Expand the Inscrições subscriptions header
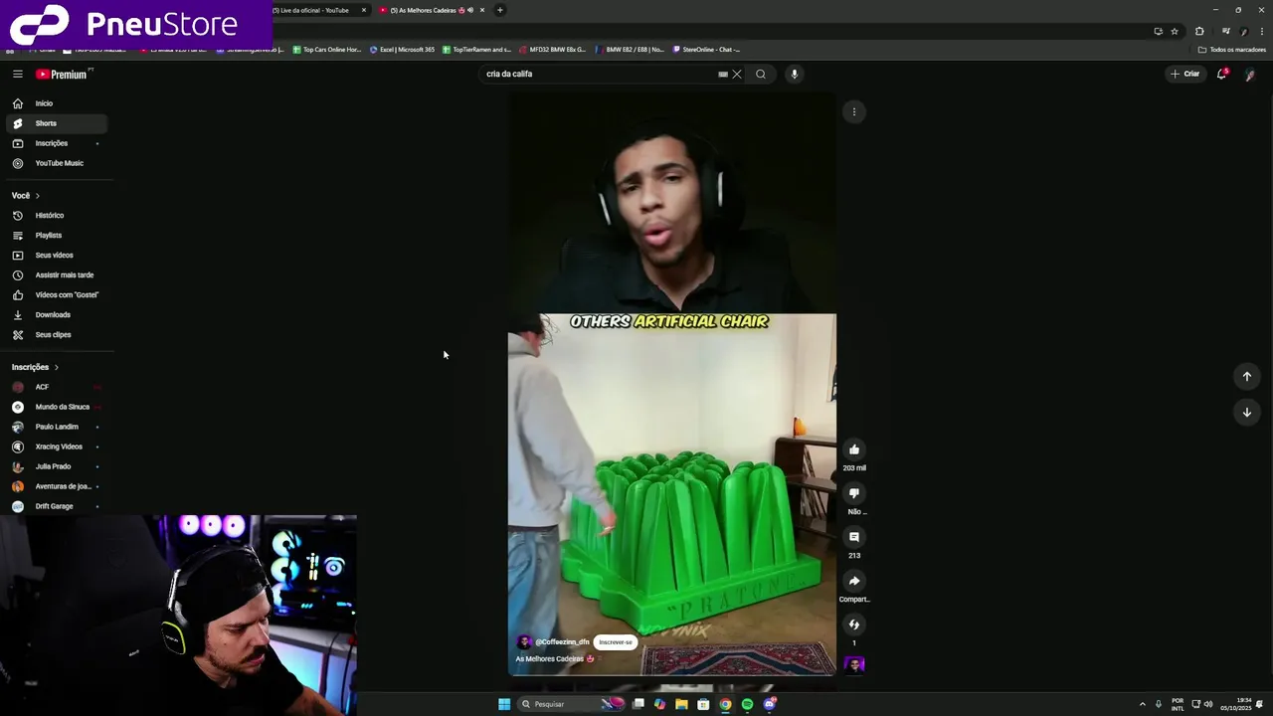The image size is (1273, 716). [x=35, y=367]
